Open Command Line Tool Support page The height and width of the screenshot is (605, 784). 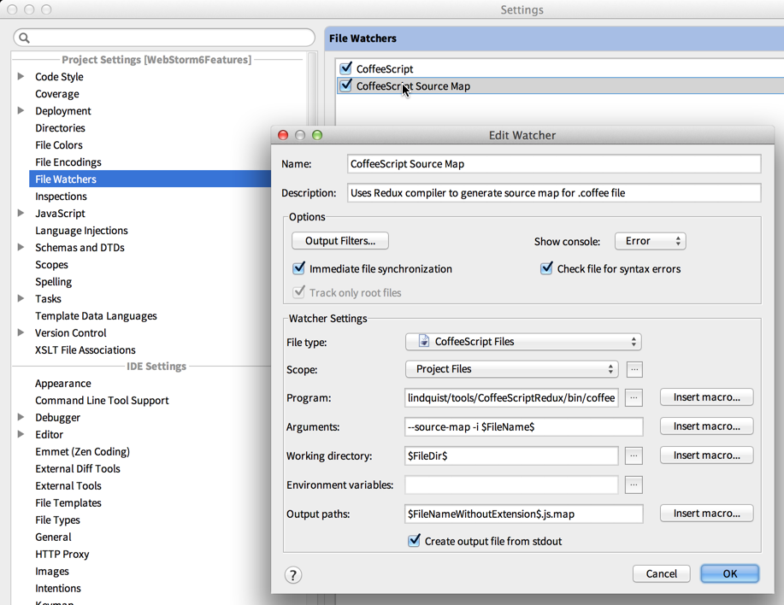(102, 400)
